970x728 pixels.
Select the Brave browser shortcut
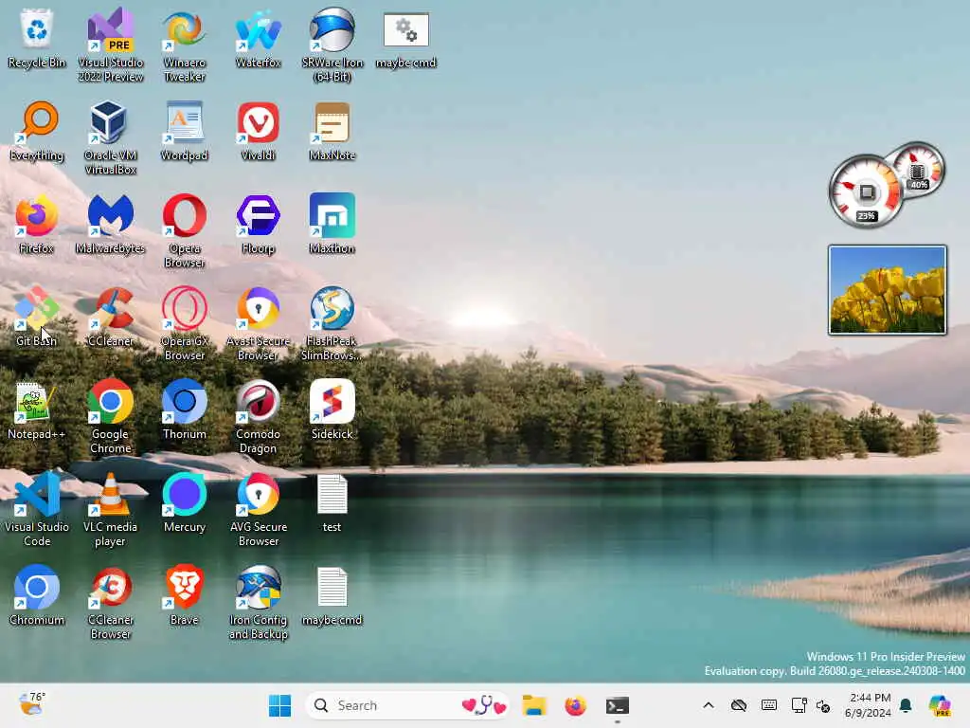click(184, 595)
